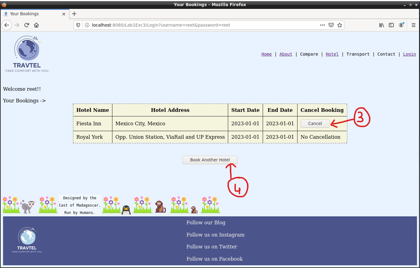Click the TRAVTEL logo in footer
420x268 pixels.
coord(27,240)
